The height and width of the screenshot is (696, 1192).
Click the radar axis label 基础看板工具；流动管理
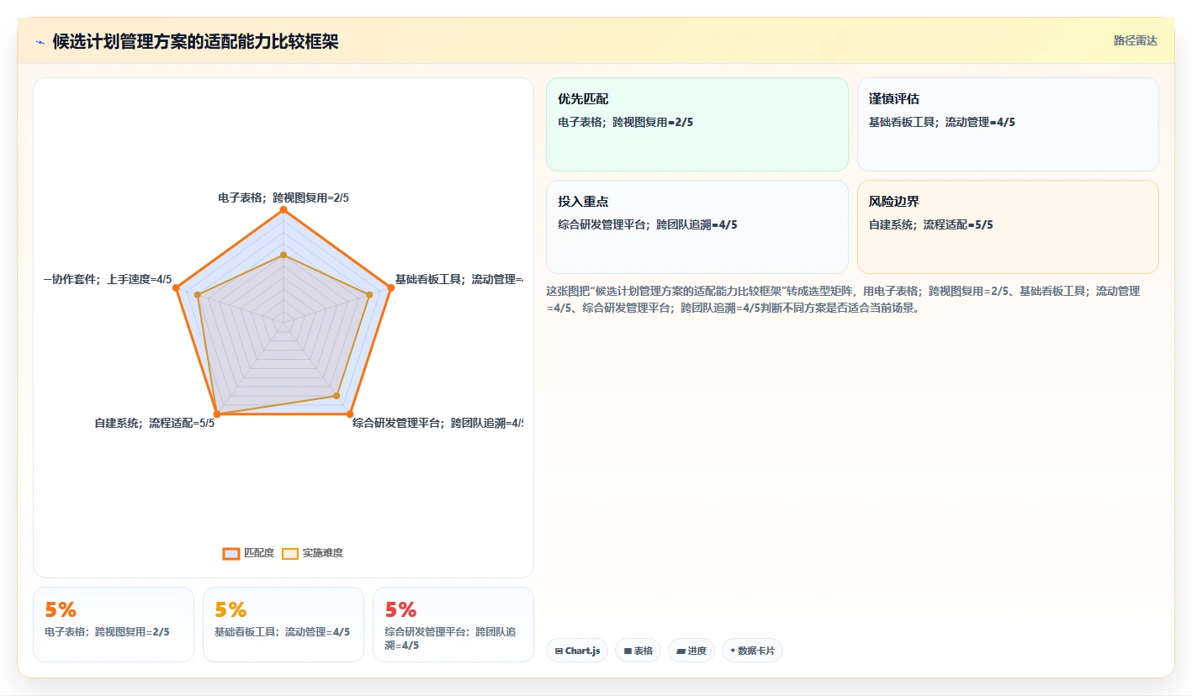458,279
